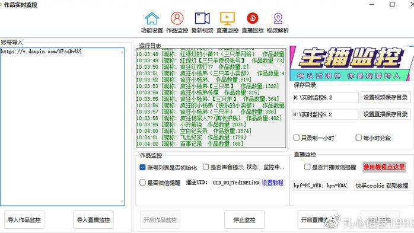Enable 是否声音提示 checkbox
The image size is (414, 233).
(206, 167)
